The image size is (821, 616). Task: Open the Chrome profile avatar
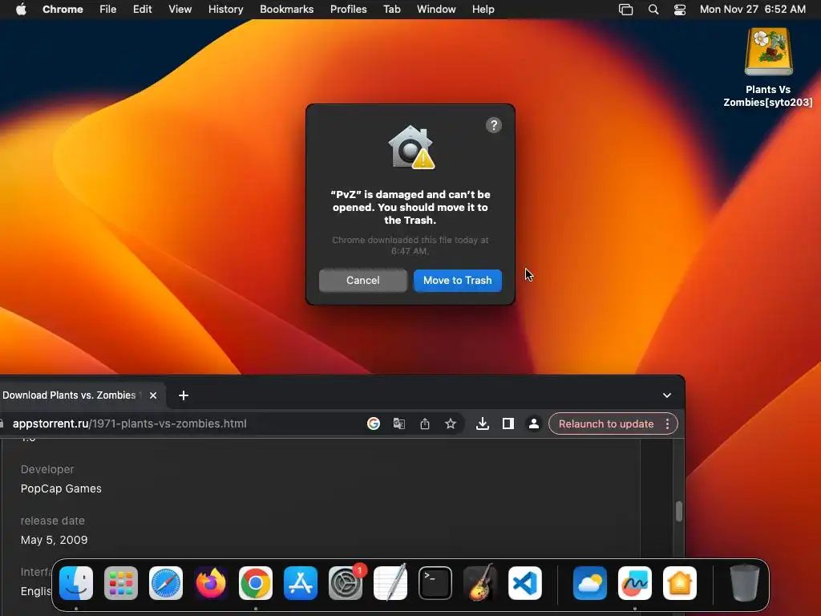pos(533,423)
